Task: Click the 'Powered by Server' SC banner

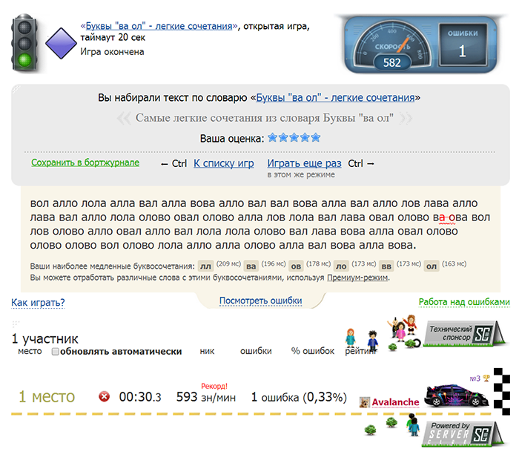Action: (463, 433)
